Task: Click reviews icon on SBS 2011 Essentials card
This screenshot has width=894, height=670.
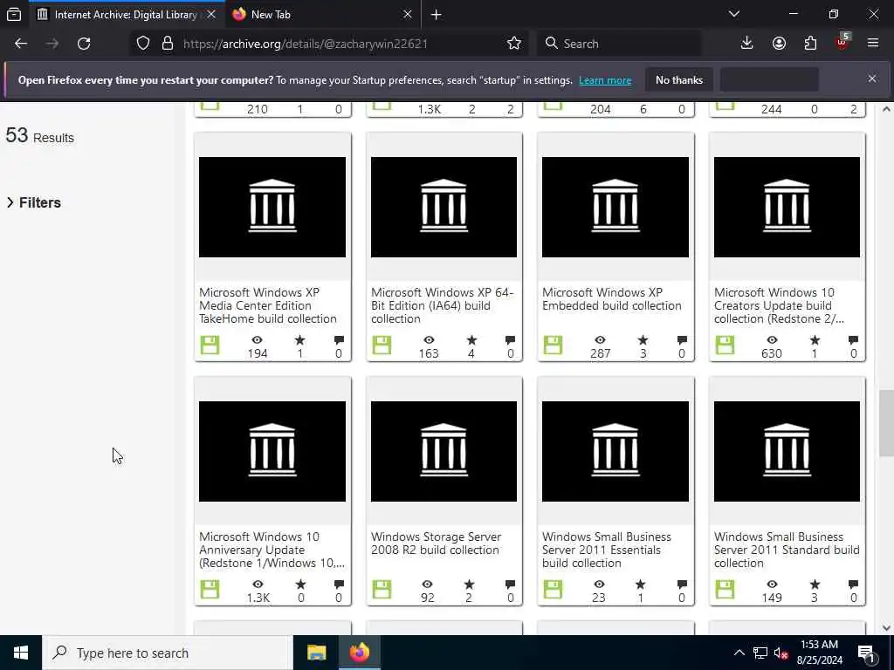Action: tap(682, 585)
